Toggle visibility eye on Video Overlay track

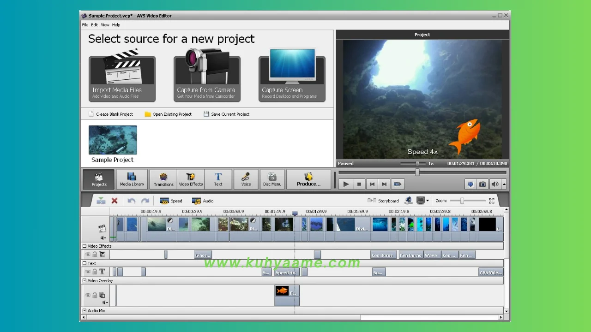click(87, 295)
